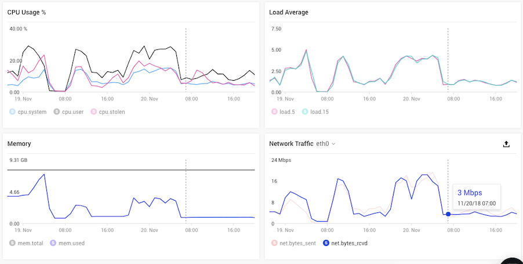Click the load.5 legend icon
This screenshot has width=523, height=264.
tap(274, 112)
